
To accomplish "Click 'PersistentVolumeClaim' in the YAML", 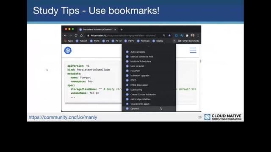I will point(93,70).
